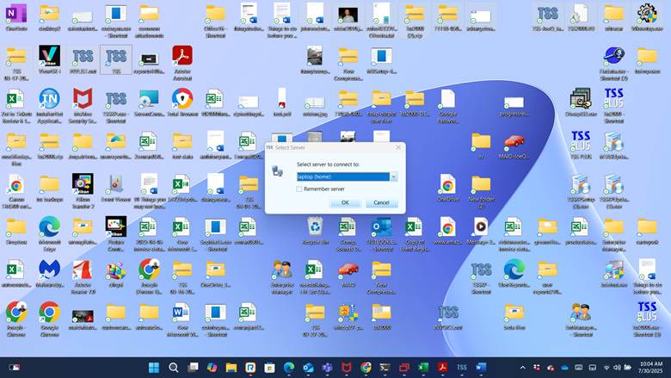Switch to Outlook on the taskbar

pyautogui.click(x=308, y=368)
